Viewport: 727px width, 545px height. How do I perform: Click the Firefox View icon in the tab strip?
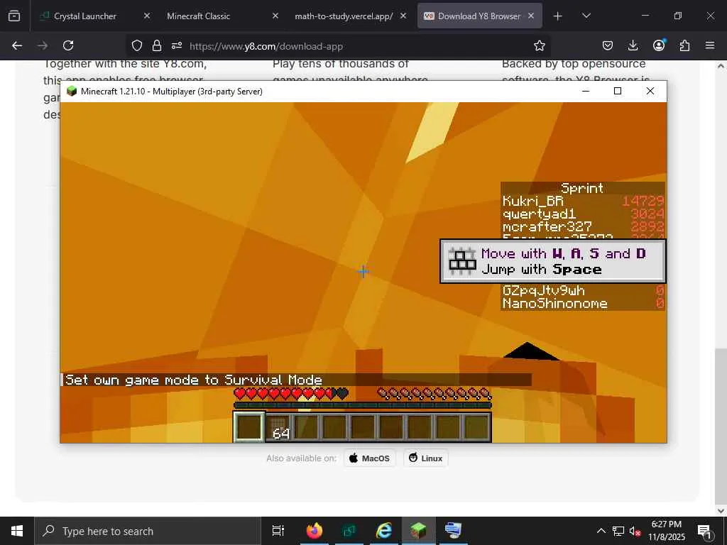click(14, 16)
